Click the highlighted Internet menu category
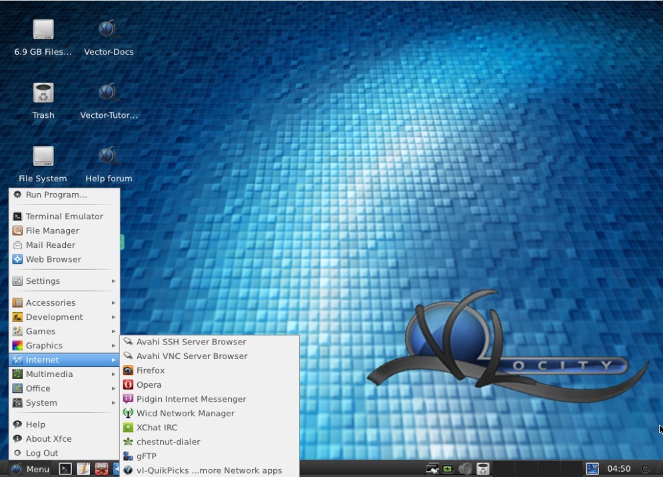 click(64, 360)
